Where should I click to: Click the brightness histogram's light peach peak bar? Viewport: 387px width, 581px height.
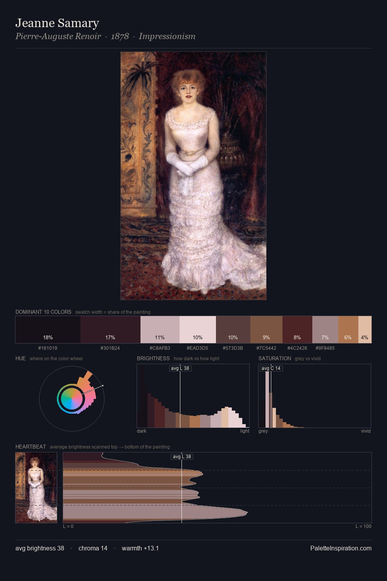tap(224, 417)
